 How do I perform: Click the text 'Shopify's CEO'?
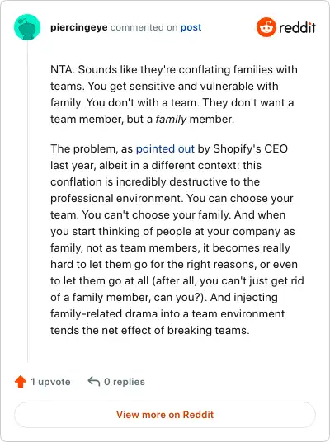click(251, 148)
